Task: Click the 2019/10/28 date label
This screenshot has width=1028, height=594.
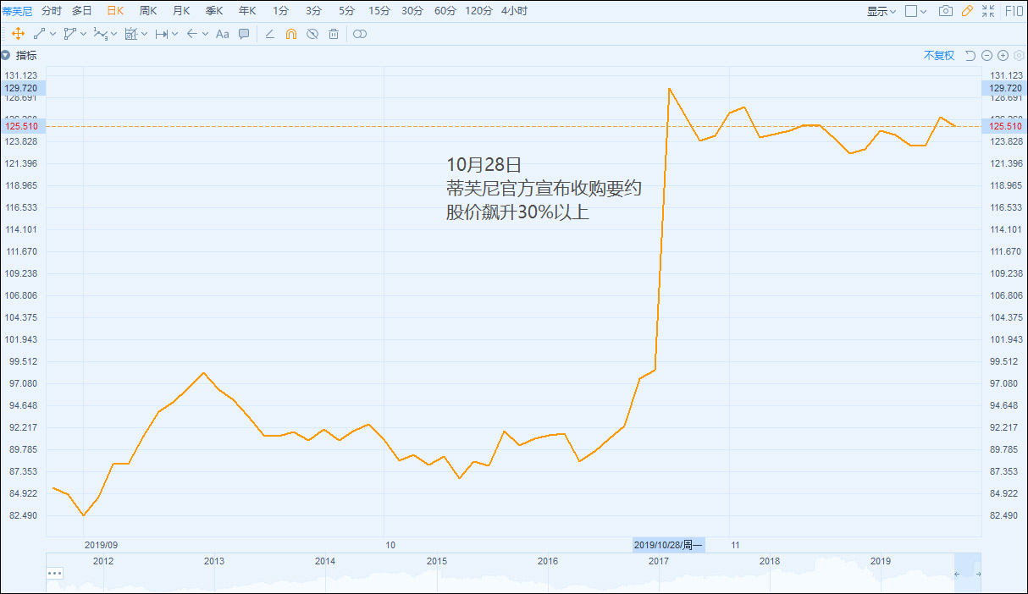Action: 669,545
